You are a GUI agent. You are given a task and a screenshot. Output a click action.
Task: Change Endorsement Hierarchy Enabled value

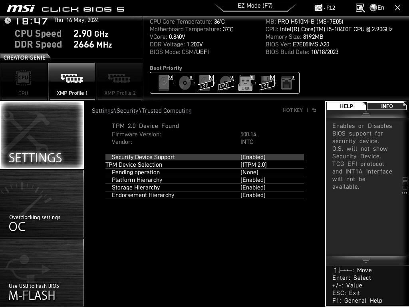point(253,195)
